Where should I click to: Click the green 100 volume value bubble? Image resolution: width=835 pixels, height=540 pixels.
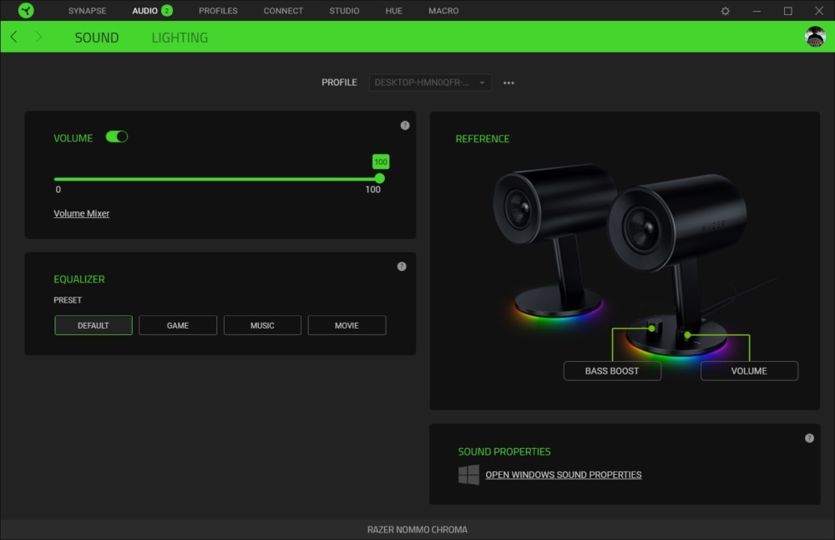(x=380, y=161)
